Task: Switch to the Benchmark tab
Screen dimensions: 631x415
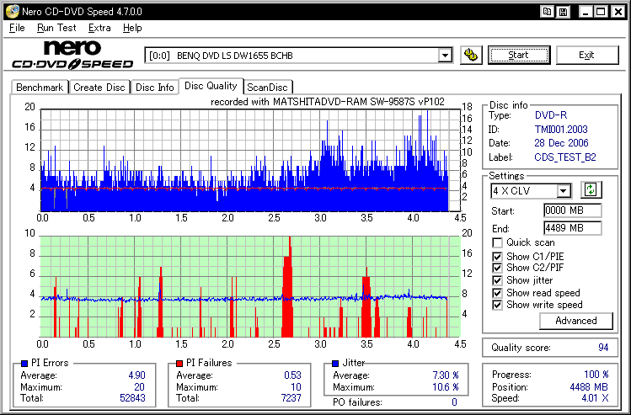Action: pyautogui.click(x=40, y=88)
